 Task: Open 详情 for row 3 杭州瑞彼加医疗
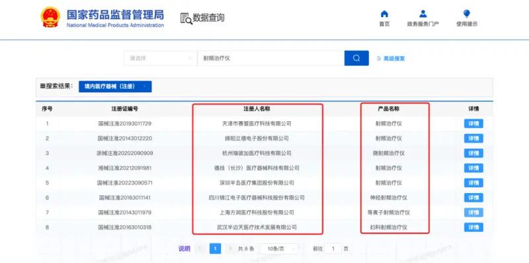(x=473, y=153)
